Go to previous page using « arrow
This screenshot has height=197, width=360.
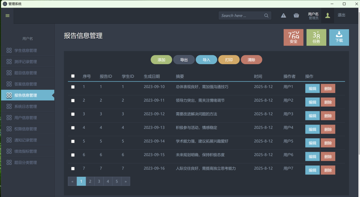[x=72, y=181]
